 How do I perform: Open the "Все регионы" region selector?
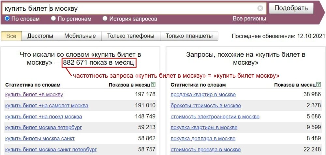point(249,19)
